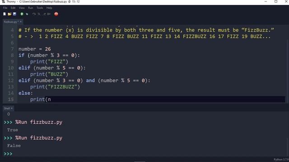This screenshot has height=162, width=289.
Task: Click line number 7 in gutter
Action: pyautogui.click(x=12, y=49)
